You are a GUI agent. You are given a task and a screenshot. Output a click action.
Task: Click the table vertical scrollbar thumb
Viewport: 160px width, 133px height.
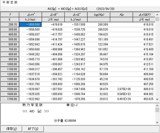point(157,19)
